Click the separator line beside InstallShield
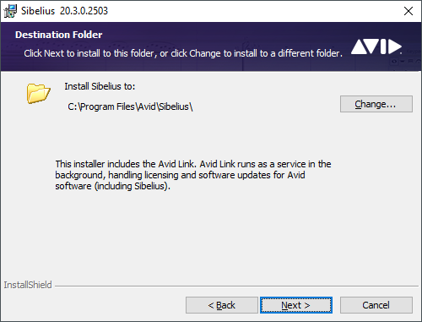This screenshot has width=422, height=322. [237, 287]
